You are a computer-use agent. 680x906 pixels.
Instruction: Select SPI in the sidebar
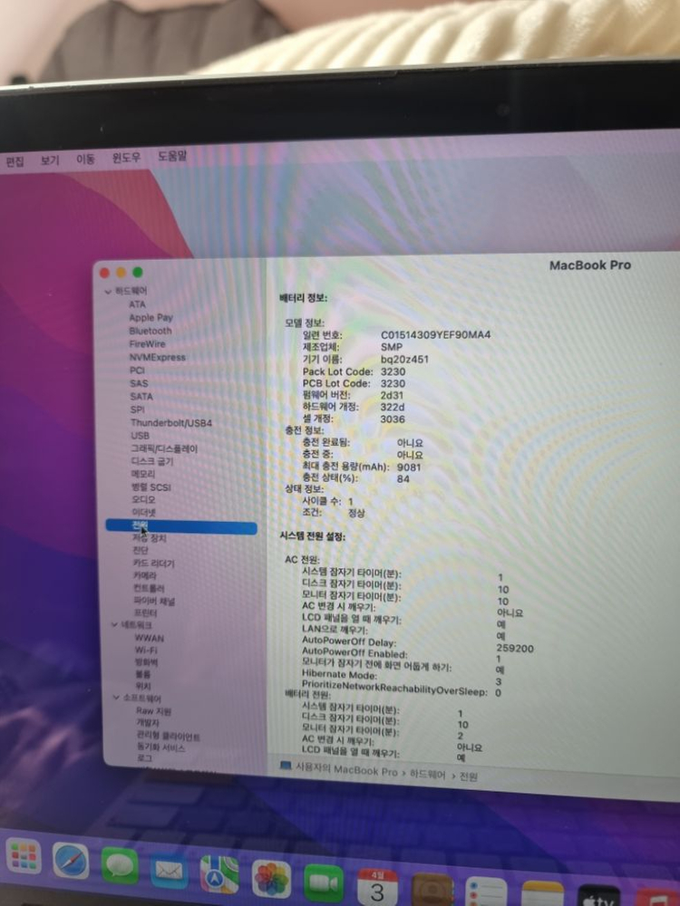pyautogui.click(x=137, y=410)
